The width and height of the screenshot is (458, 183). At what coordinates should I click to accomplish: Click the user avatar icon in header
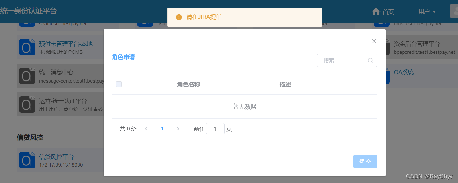tap(454, 11)
